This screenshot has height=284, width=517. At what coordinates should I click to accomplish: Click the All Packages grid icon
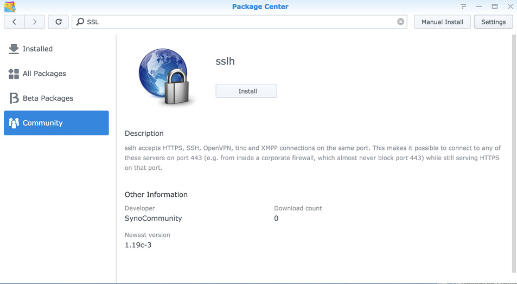point(14,74)
